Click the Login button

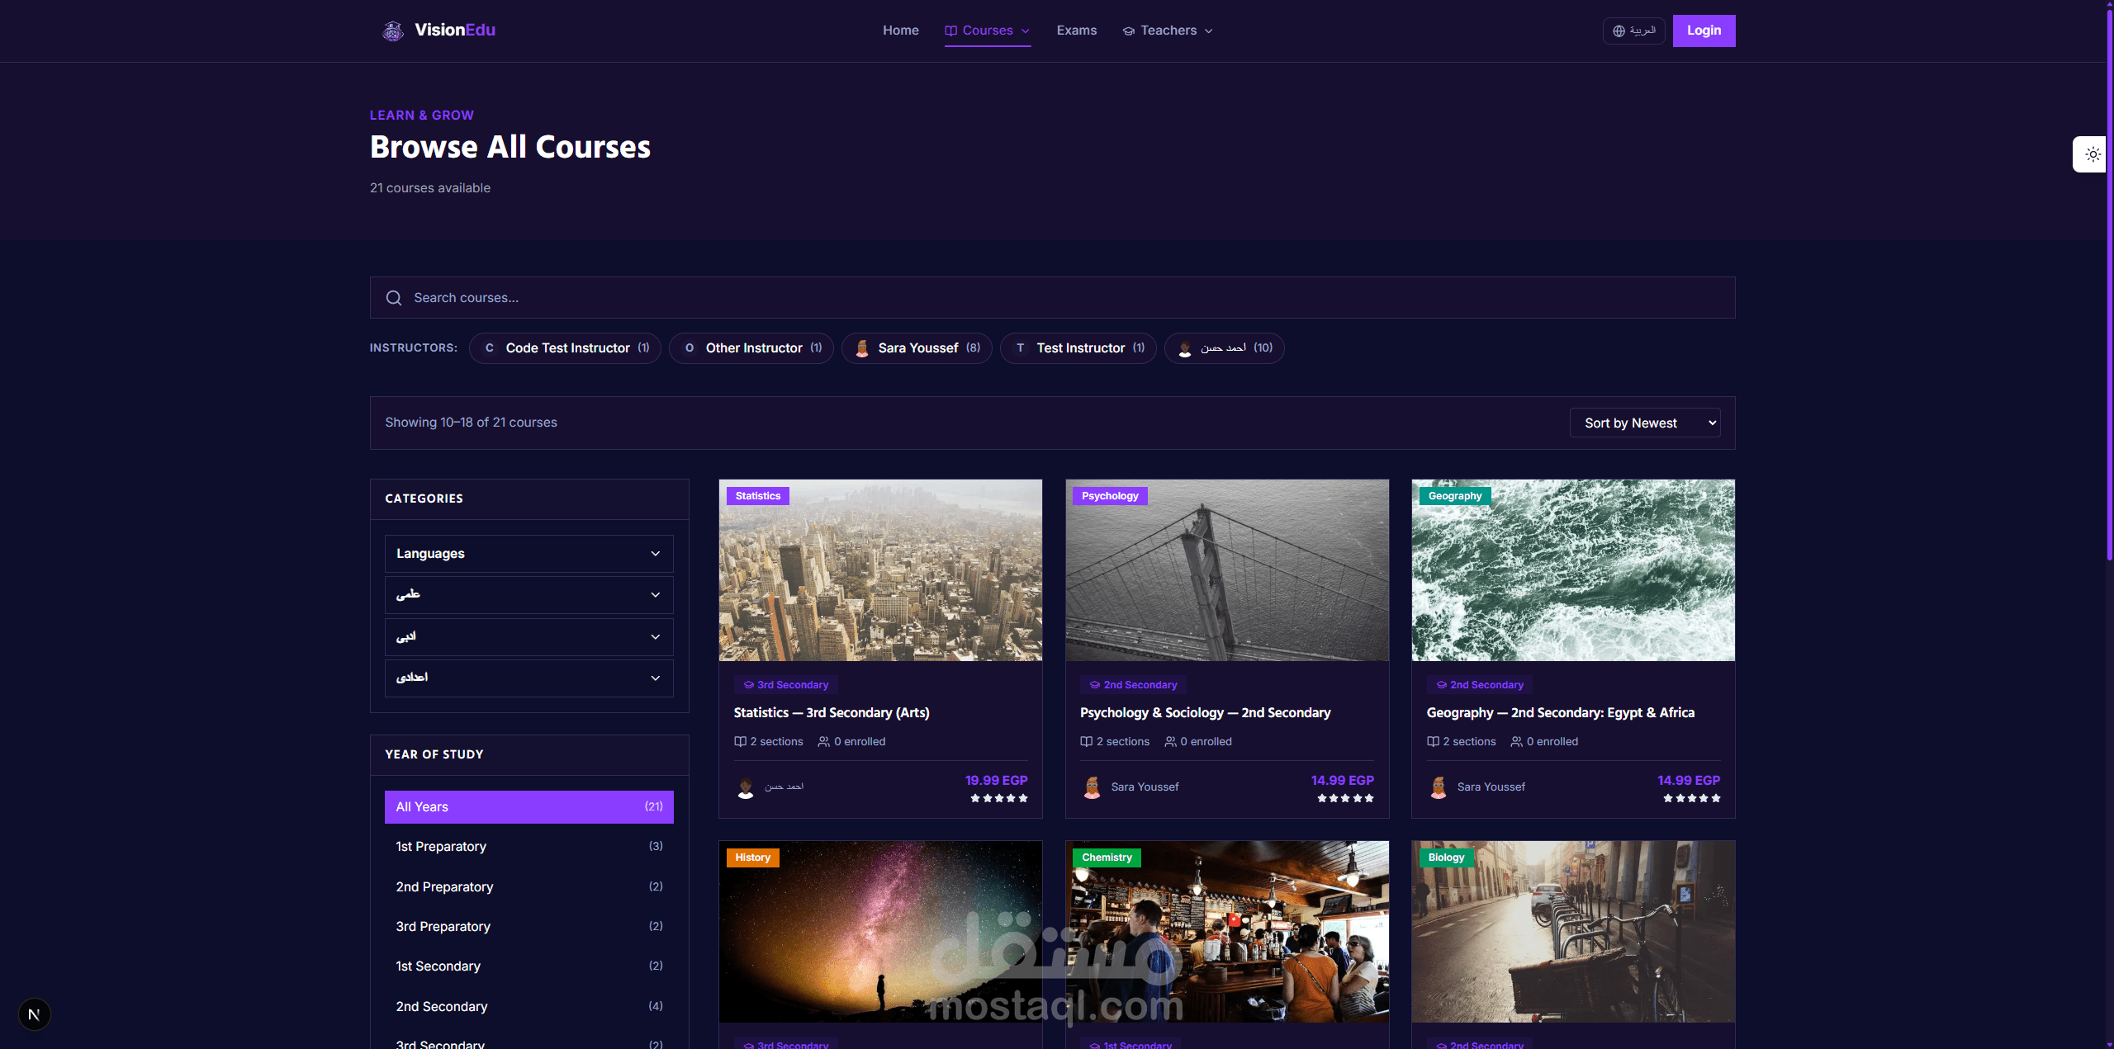pos(1704,31)
